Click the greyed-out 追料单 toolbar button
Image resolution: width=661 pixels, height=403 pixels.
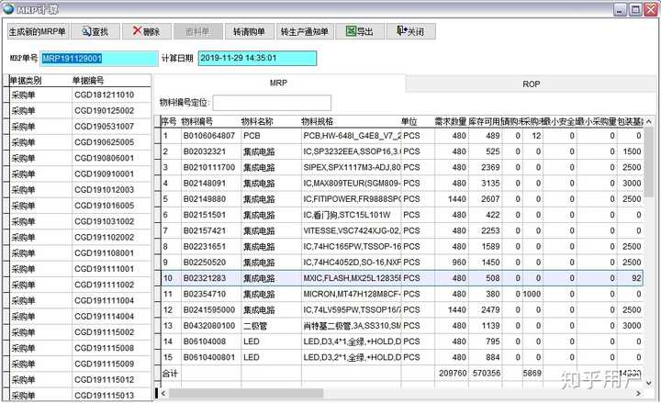[x=197, y=31]
